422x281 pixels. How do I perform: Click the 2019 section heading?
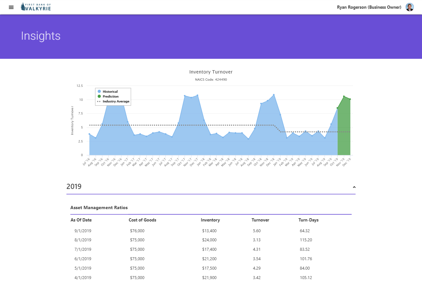click(74, 187)
